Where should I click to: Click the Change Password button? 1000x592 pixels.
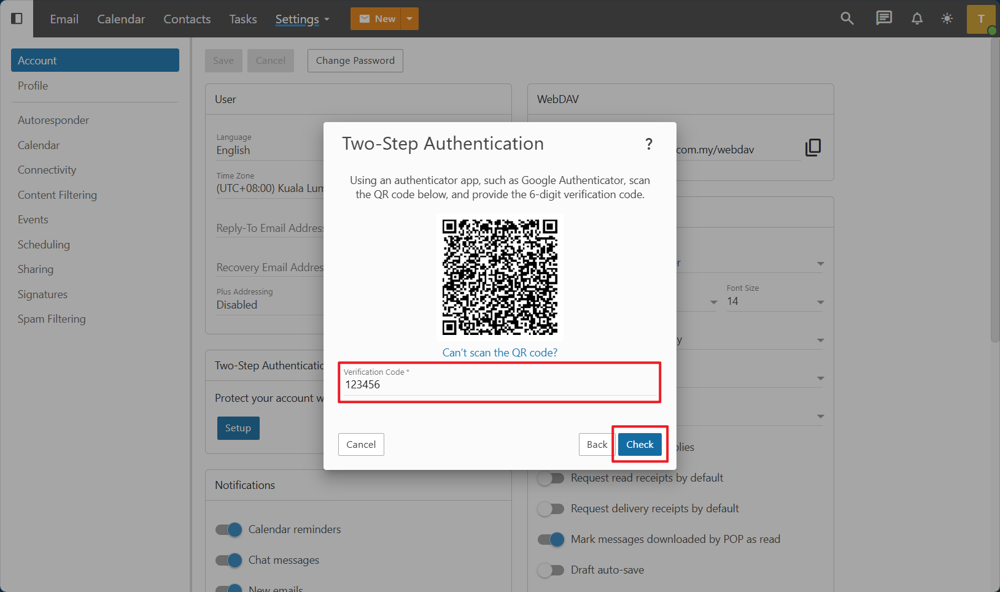coord(355,61)
